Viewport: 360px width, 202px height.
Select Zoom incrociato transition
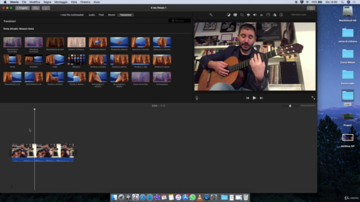(141, 77)
